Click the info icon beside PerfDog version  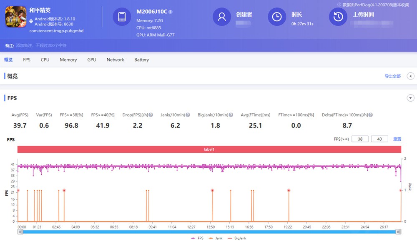coord(339,5)
